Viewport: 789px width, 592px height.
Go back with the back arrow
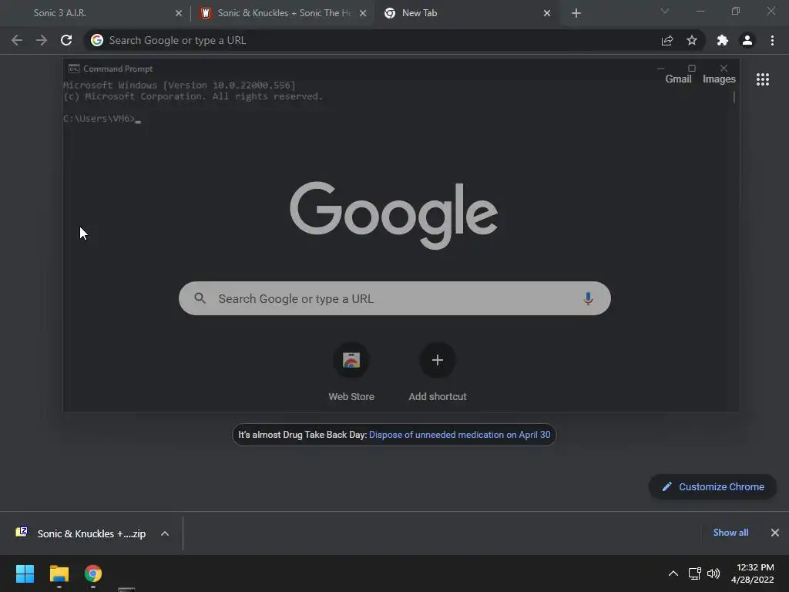17,40
